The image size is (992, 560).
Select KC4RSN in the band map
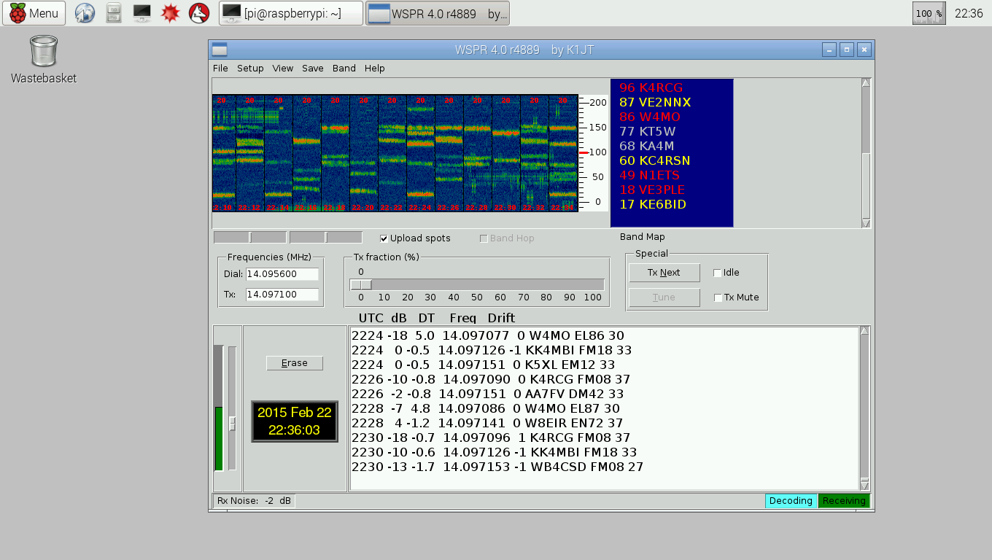pos(654,161)
